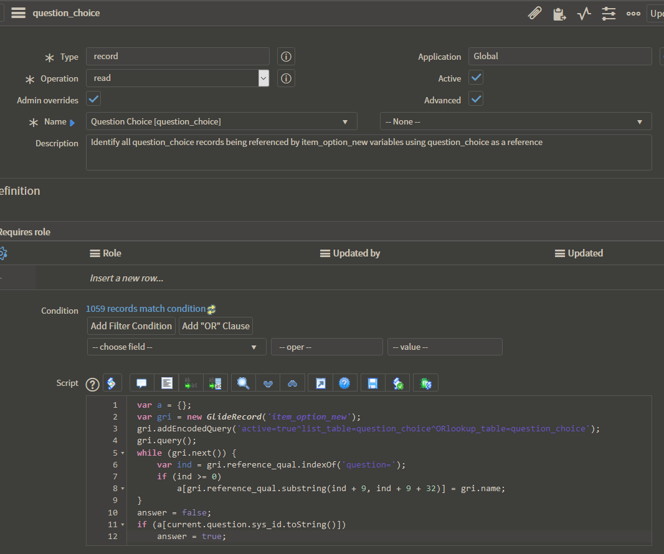Toggle comment in script toolbar

(x=141, y=383)
